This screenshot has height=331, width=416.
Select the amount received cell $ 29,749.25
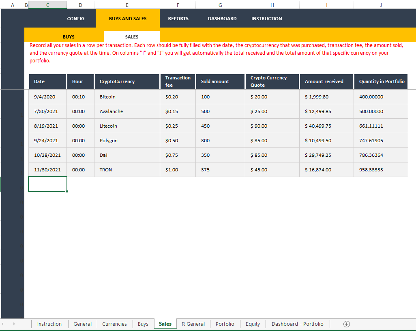326,155
